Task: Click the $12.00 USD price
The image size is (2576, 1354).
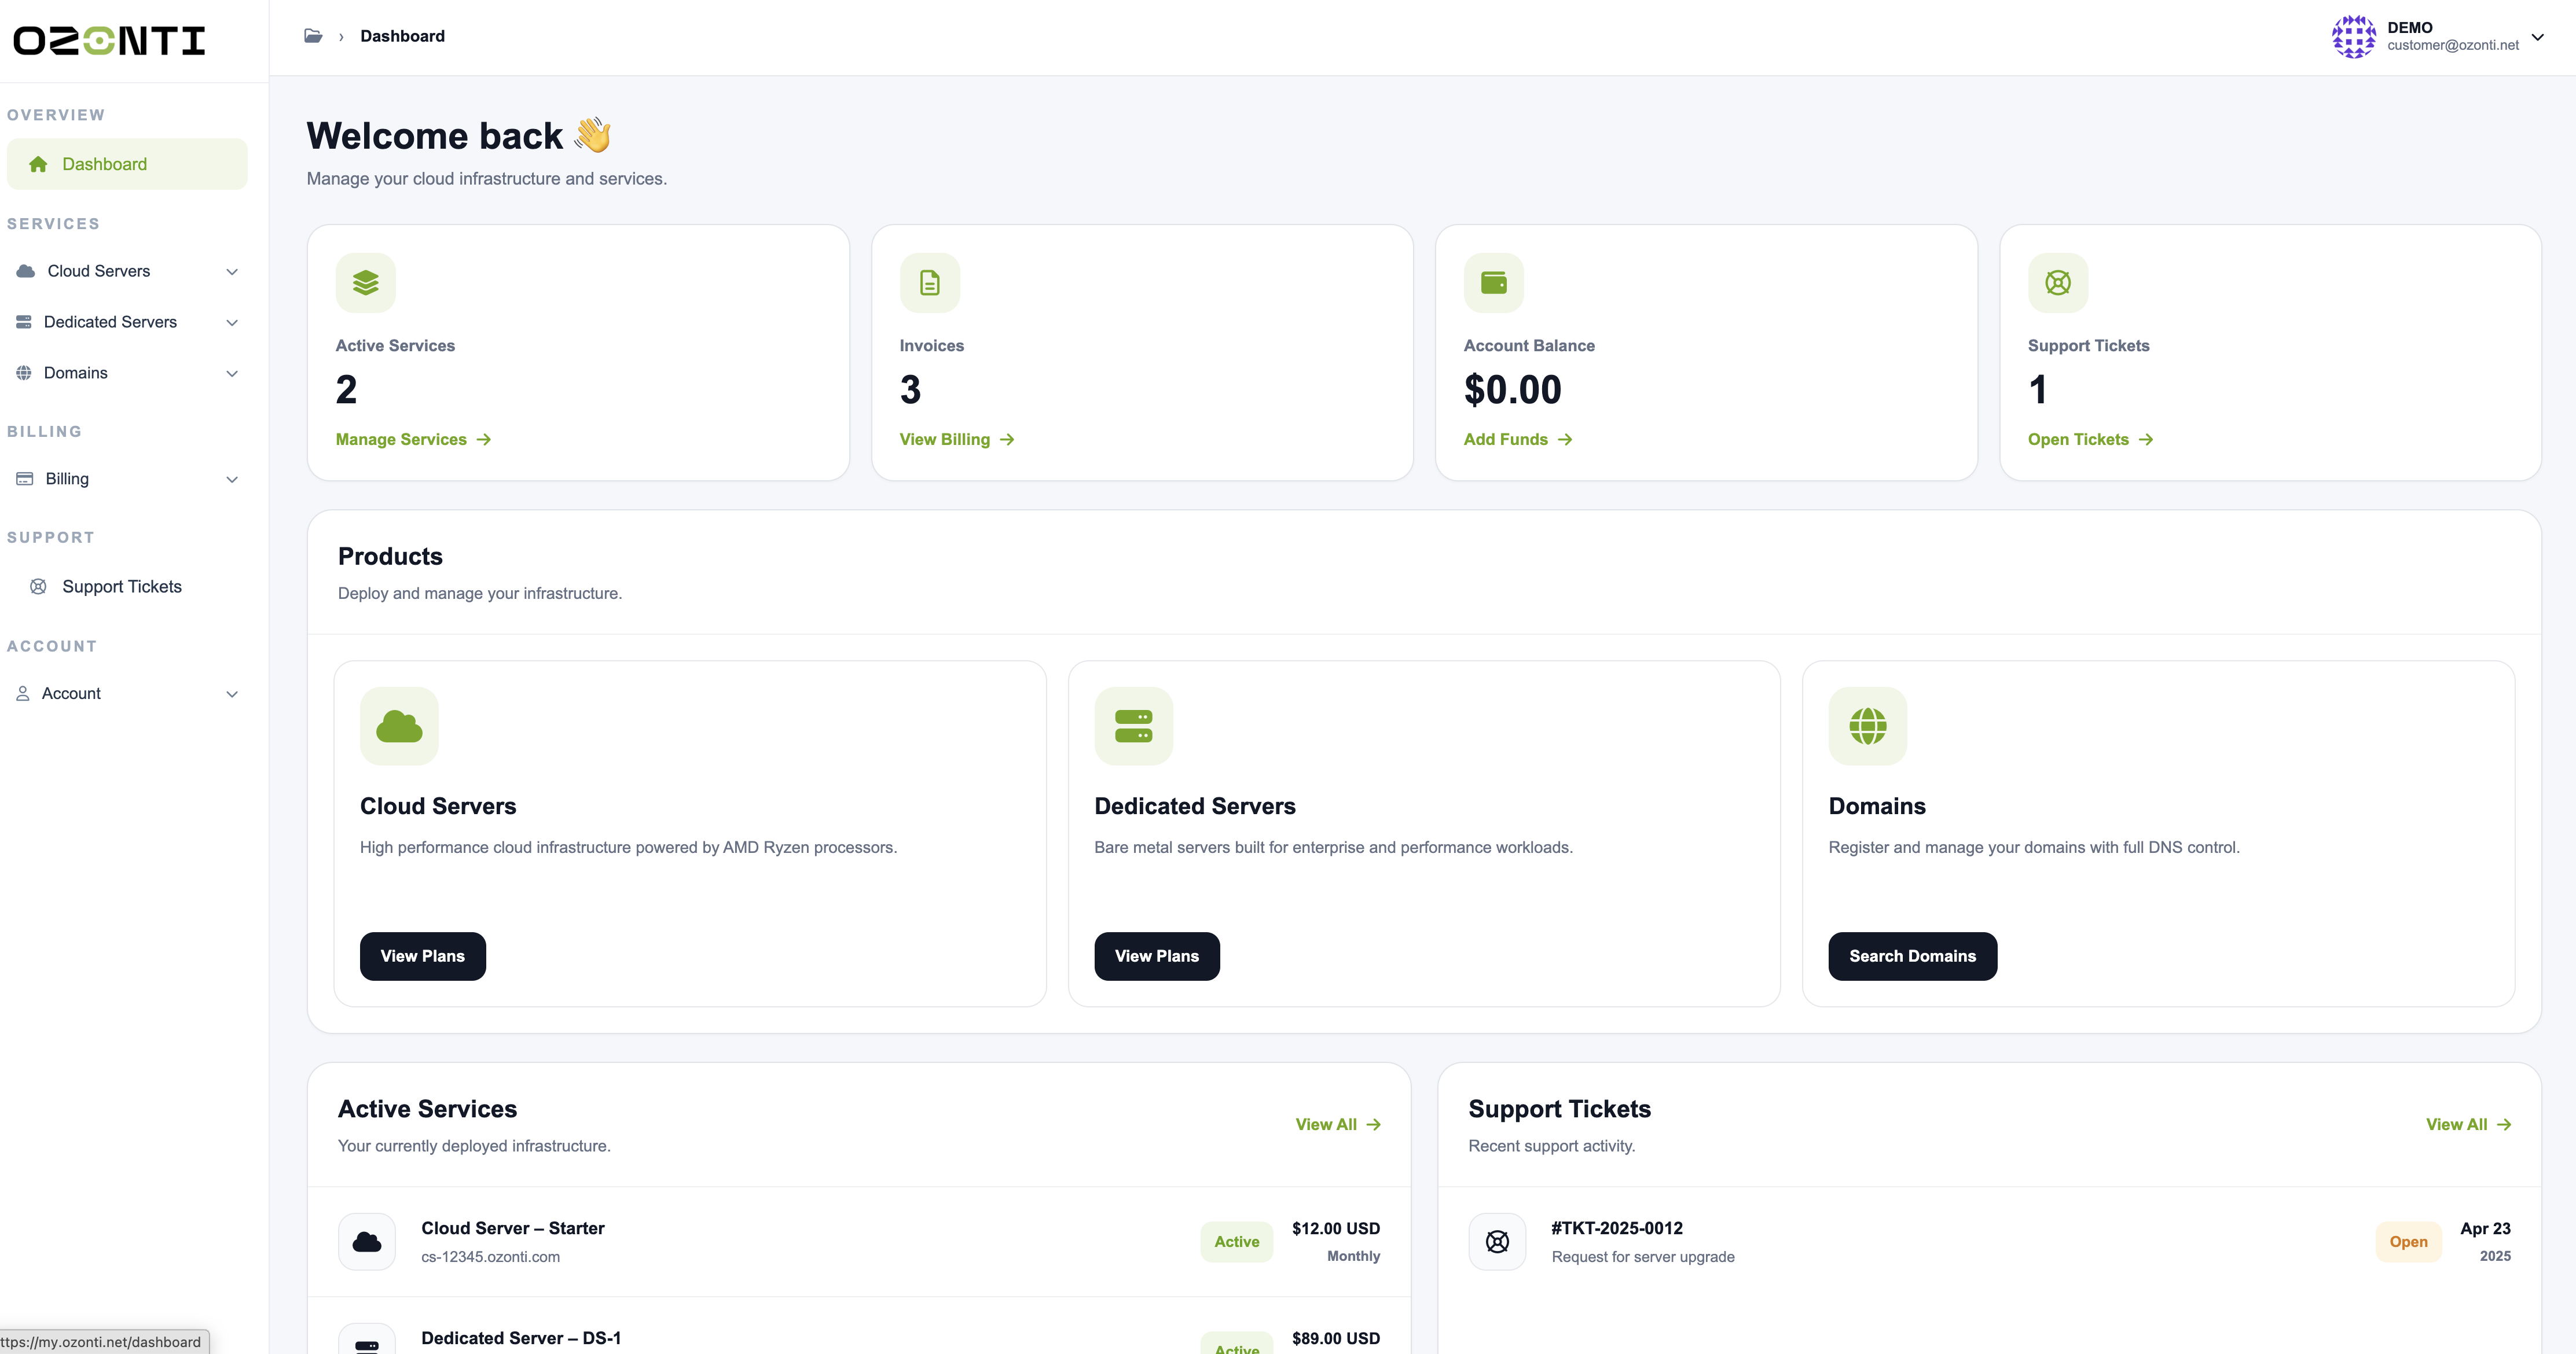Action: (1336, 1228)
